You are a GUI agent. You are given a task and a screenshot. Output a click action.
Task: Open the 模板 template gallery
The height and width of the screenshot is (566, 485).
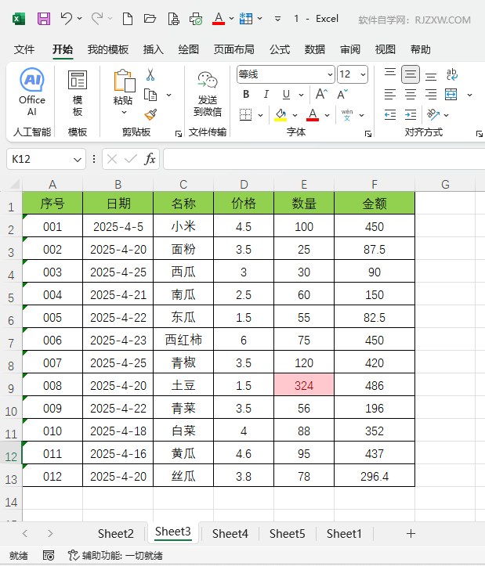[x=78, y=93]
